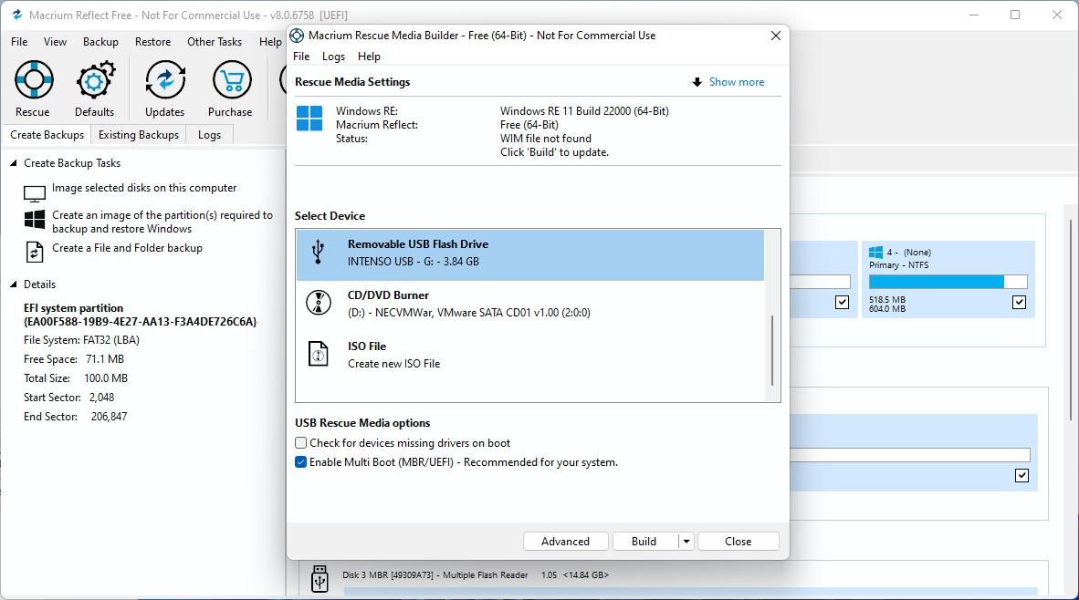1079x600 pixels.
Task: Open the Help menu in Macrium Reflect
Action: coord(270,42)
